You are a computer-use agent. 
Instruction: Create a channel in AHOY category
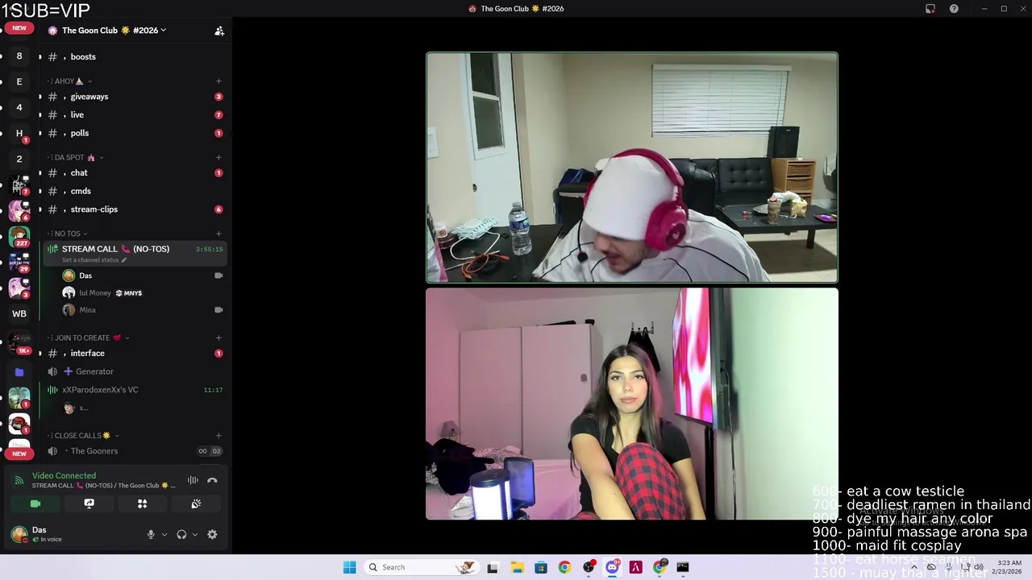pyautogui.click(x=218, y=81)
